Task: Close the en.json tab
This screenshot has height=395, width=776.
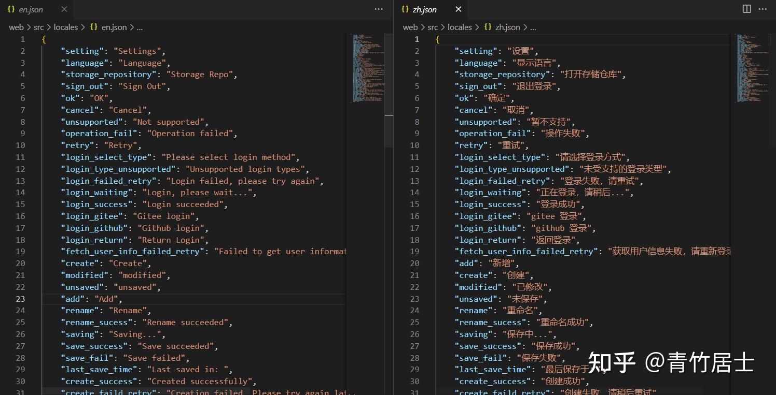Action: pos(64,9)
